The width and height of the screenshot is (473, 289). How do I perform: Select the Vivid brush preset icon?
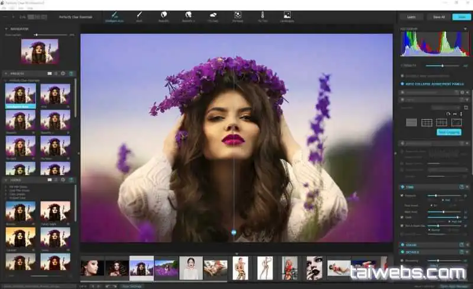click(x=138, y=15)
